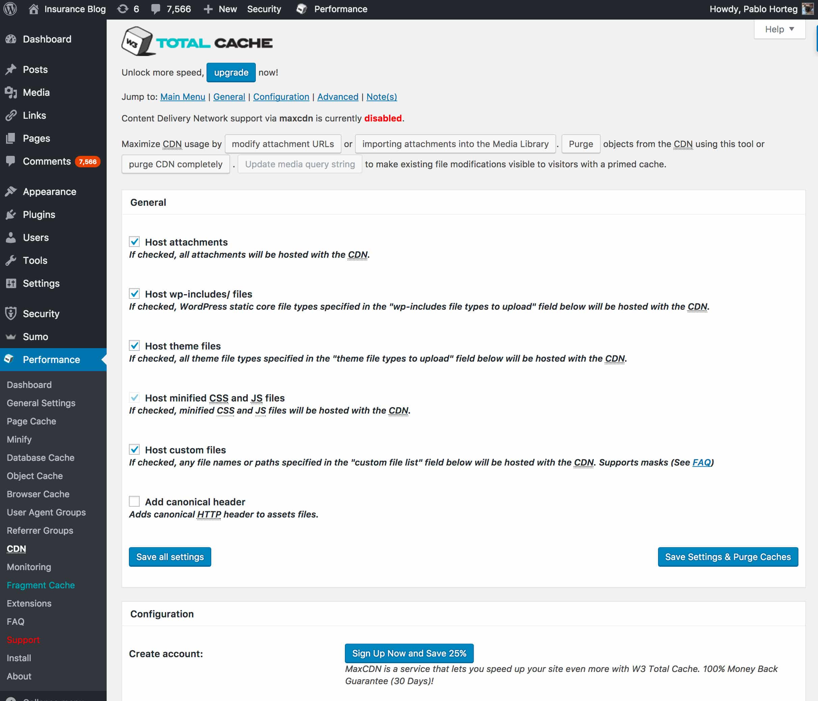Viewport: 818px width, 701px height.
Task: Open the updates icon showing 6
Action: click(123, 9)
